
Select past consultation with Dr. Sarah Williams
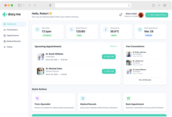145,71
